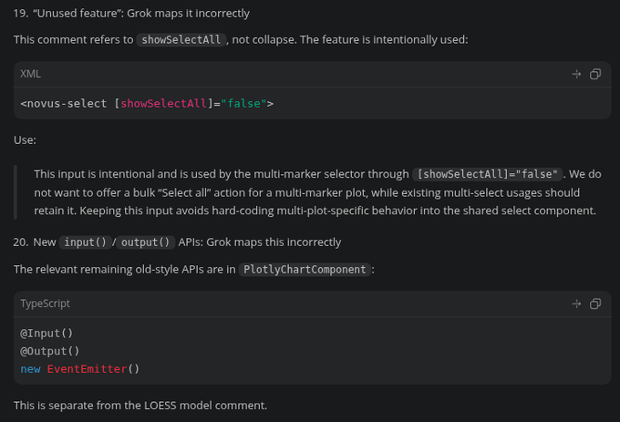The width and height of the screenshot is (620, 422).
Task: Click the inline PlotlyChartComponent code chip
Action: click(x=305, y=270)
